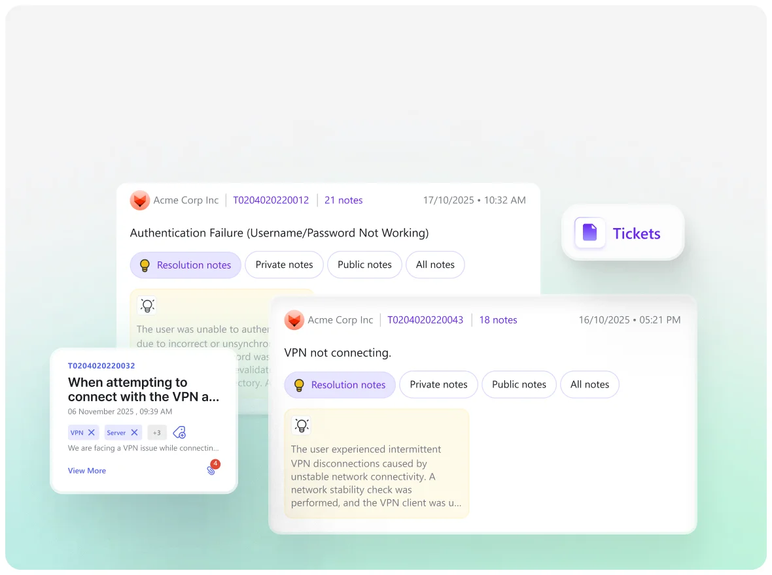Open ticket T0204020220032 from small card

(101, 366)
